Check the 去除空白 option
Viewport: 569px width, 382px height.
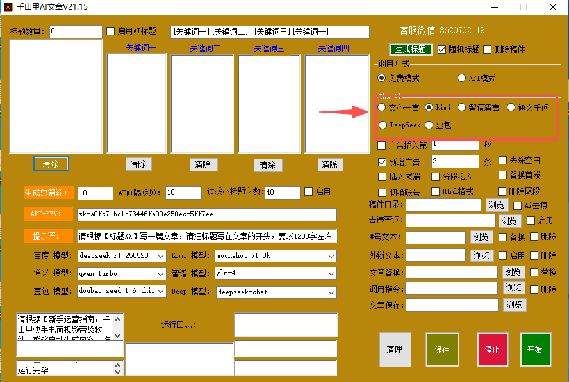pos(504,160)
